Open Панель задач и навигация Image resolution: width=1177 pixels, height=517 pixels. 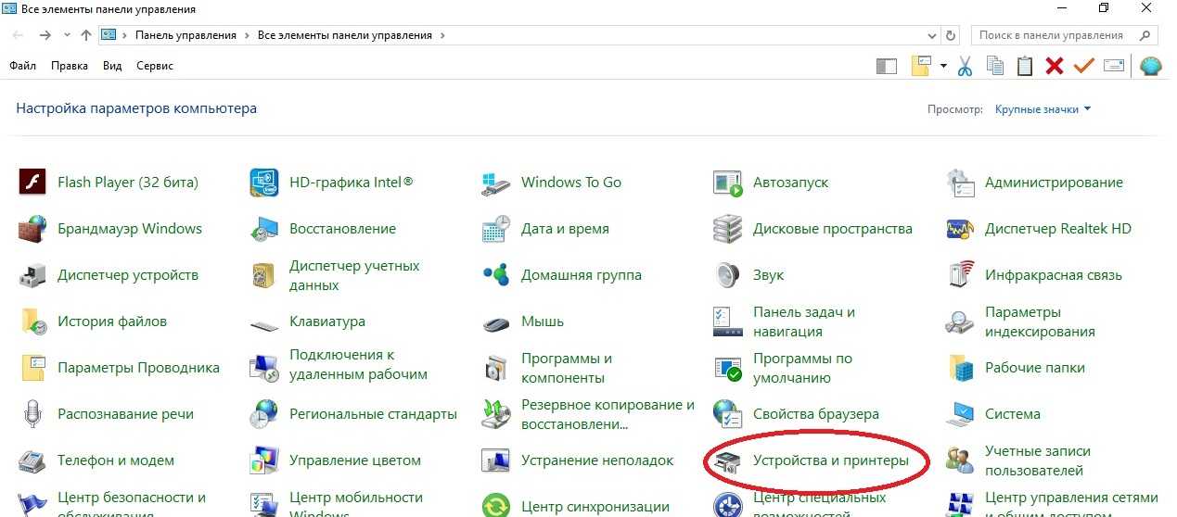point(785,322)
